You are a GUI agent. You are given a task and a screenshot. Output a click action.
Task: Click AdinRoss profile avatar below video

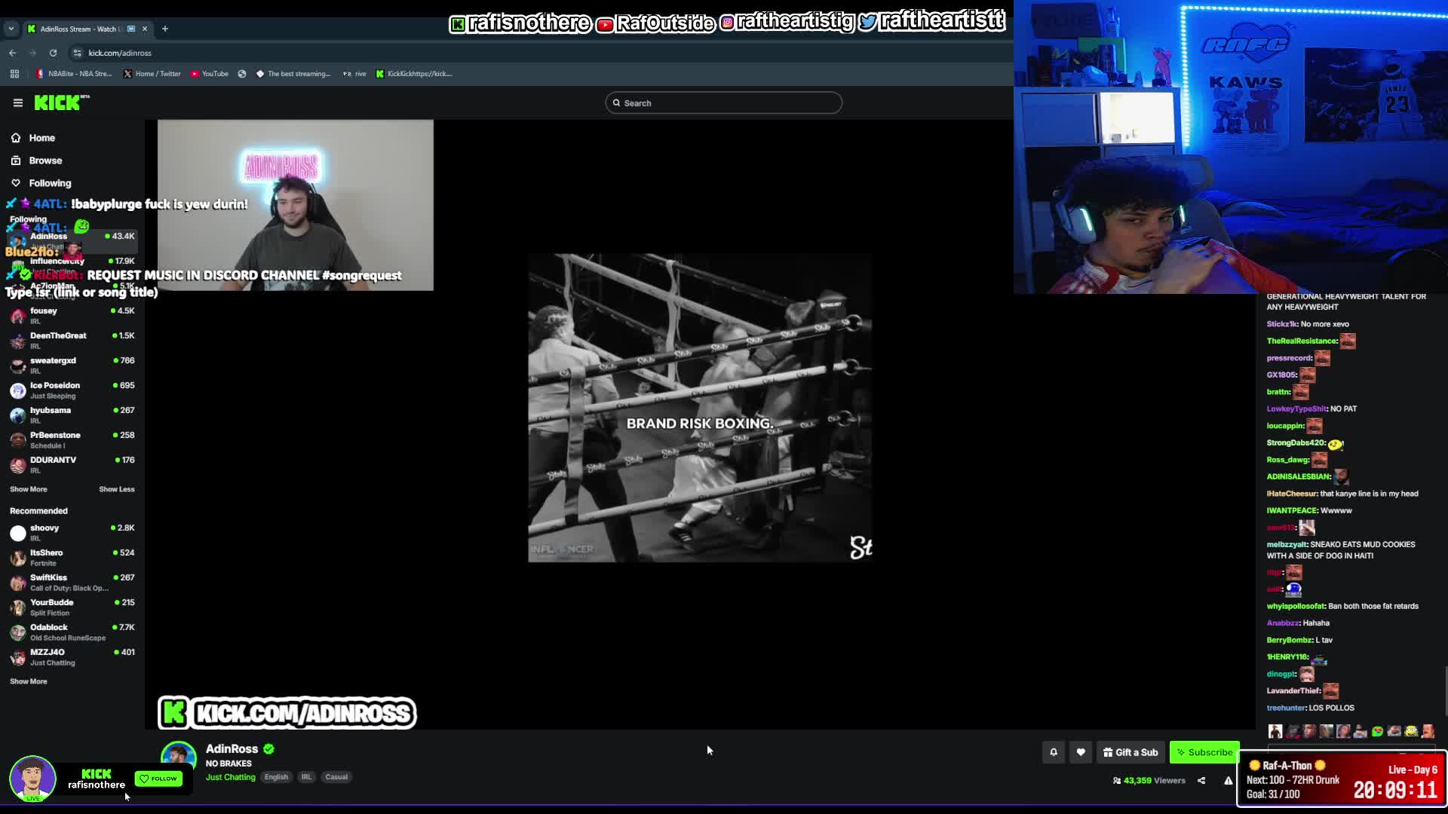click(x=179, y=759)
